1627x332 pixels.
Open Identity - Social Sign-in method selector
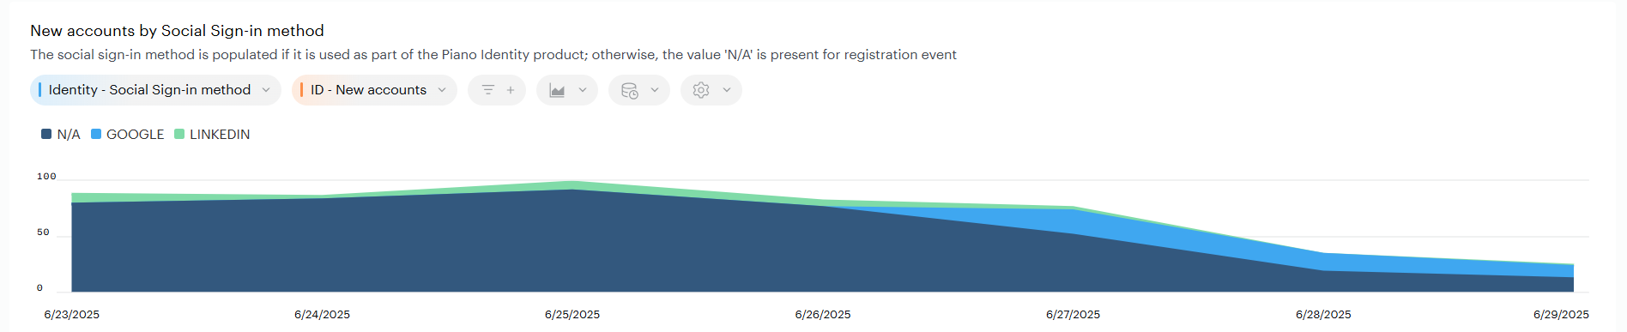[155, 90]
